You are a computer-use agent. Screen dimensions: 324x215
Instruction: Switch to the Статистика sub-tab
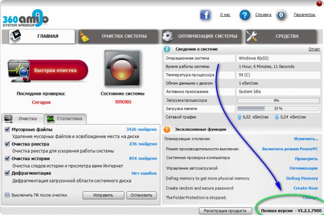coord(65,119)
